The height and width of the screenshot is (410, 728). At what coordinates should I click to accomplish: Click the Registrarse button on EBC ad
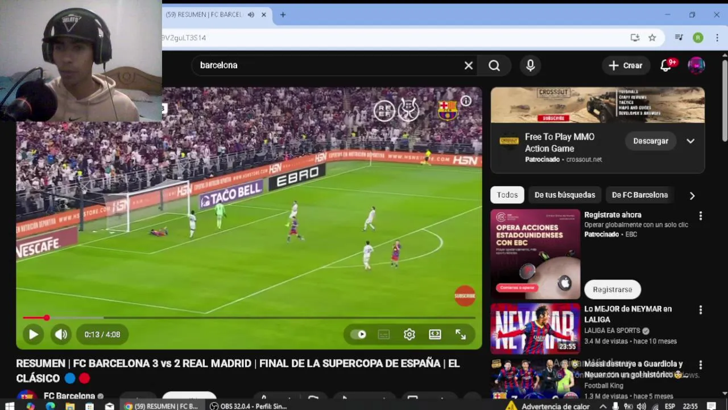point(613,289)
